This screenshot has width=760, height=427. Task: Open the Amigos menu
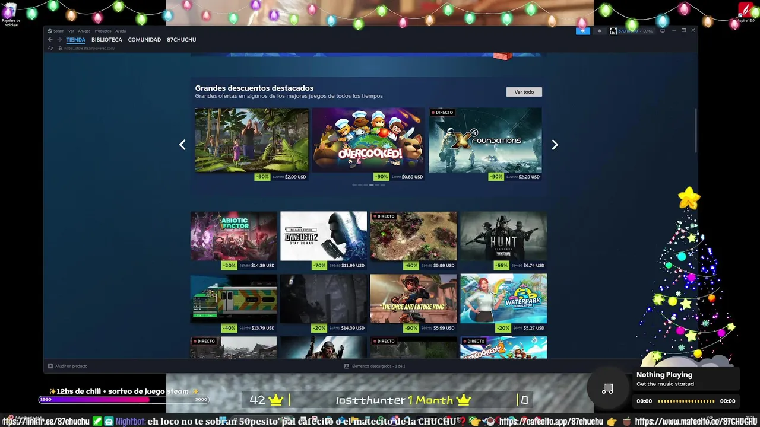coord(84,31)
